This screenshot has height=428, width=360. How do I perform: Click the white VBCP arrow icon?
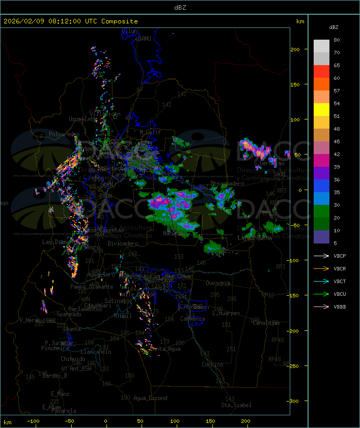[321, 256]
